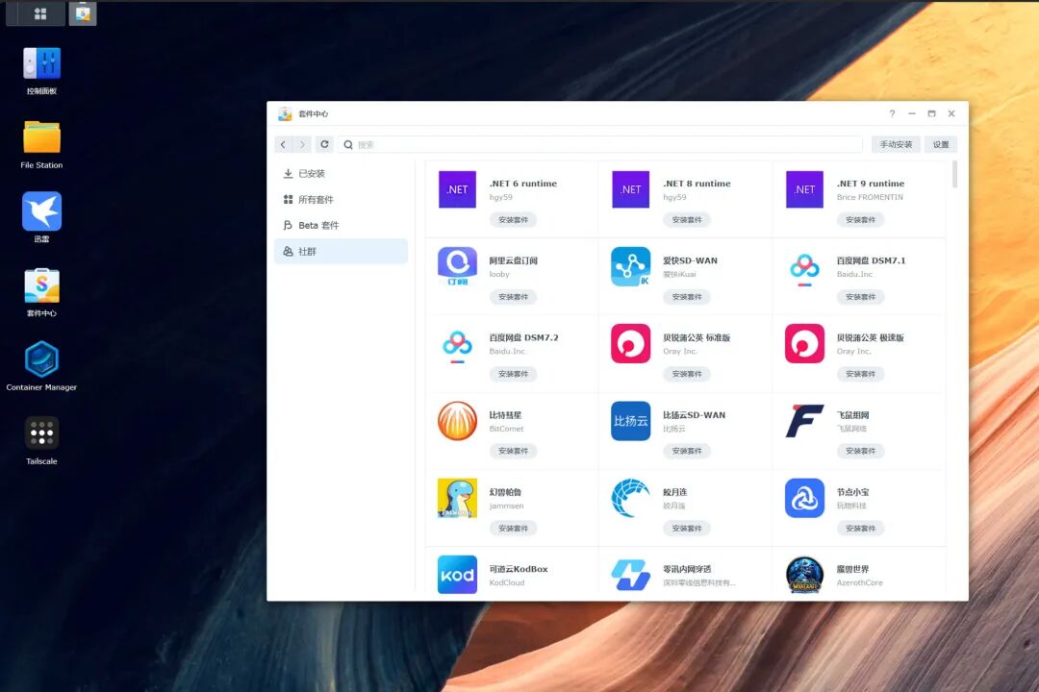1039x692 pixels.
Task: Install 贝锐蒲公英 极速版 package
Action: coord(860,374)
